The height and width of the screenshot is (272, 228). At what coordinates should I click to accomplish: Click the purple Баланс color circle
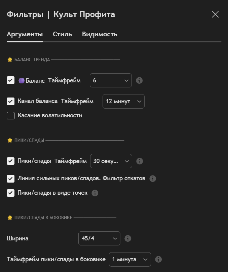point(22,81)
